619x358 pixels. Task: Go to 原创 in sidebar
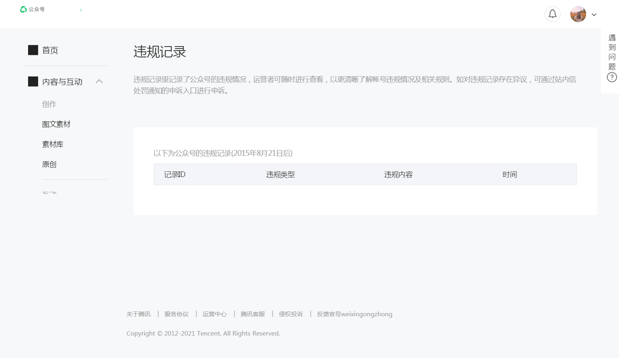[x=49, y=165]
